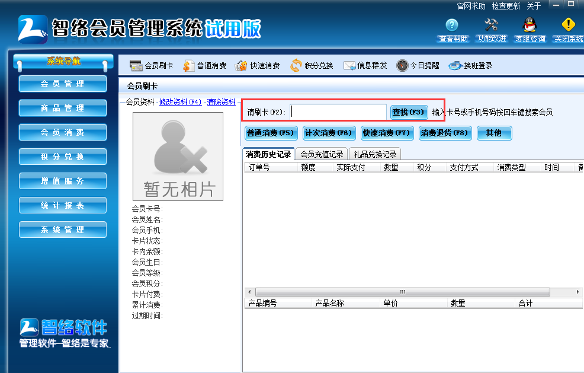Focus the 请刷卡(F2) card input field
The width and height of the screenshot is (584, 373).
[x=338, y=111]
